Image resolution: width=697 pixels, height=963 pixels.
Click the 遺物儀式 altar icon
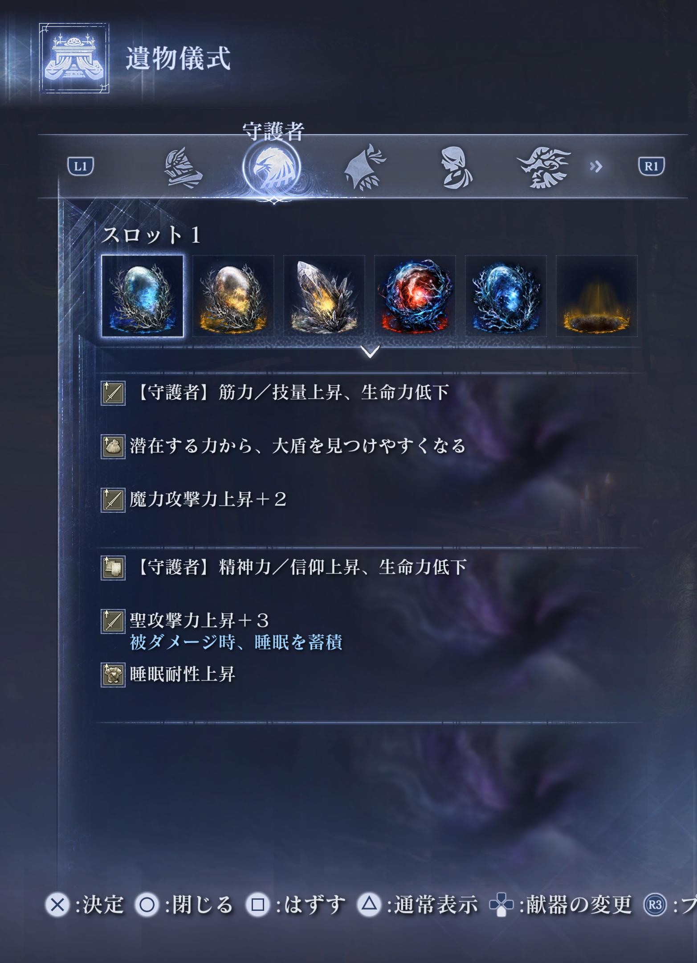tap(74, 58)
